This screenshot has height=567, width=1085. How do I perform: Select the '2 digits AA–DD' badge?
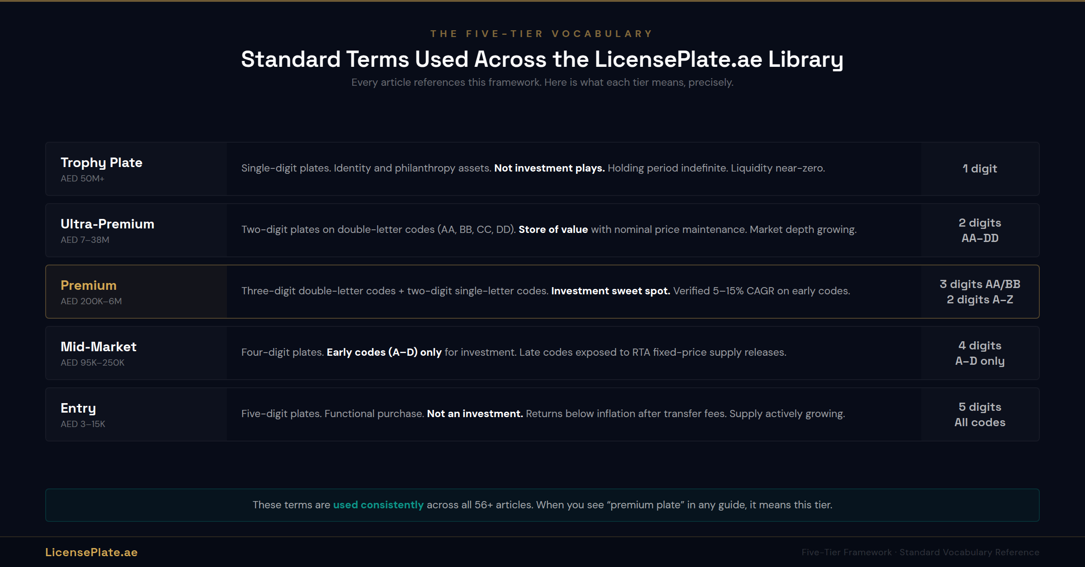coord(980,230)
